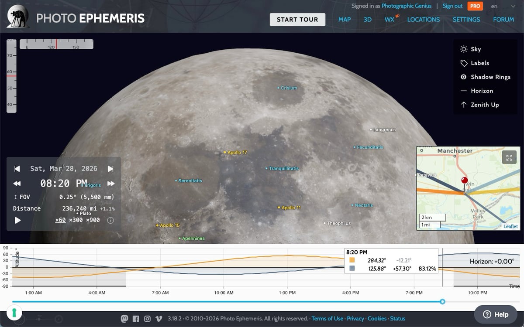
Task: Click the timeline slider handle
Action: coord(443,302)
